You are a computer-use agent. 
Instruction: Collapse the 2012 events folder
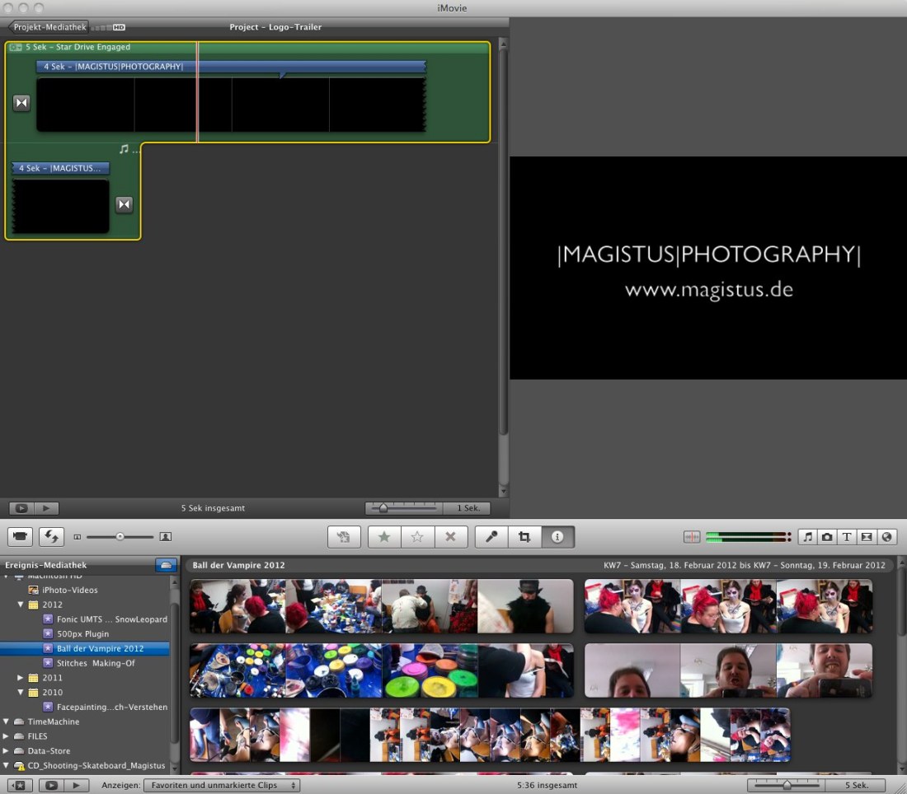21,605
